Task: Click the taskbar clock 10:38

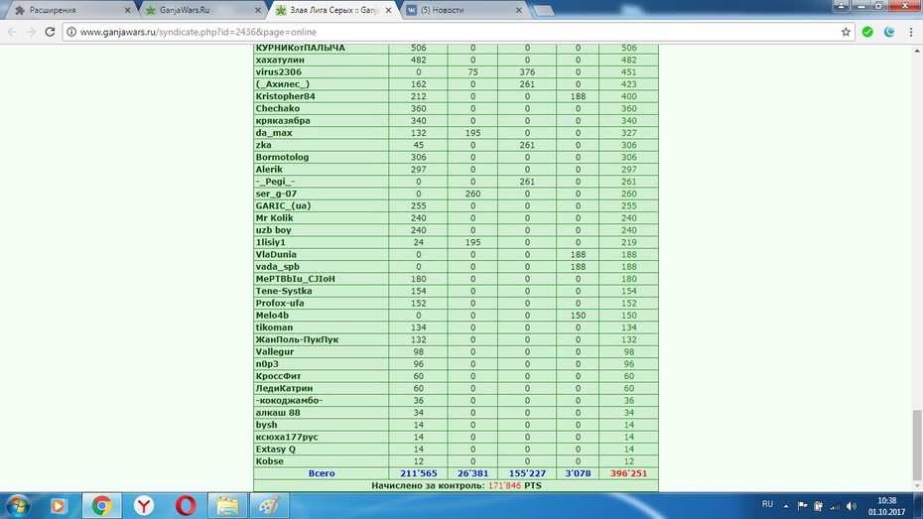Action: (887, 501)
